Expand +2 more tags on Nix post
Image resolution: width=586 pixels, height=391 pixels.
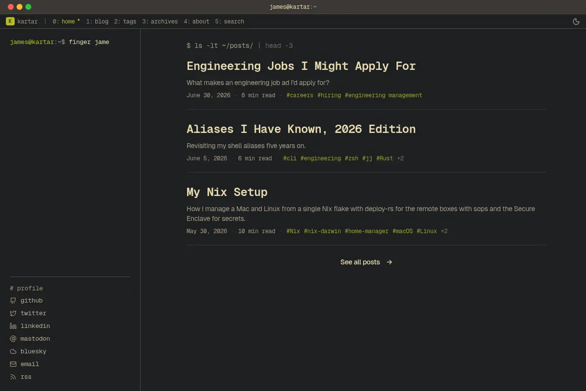[444, 231]
